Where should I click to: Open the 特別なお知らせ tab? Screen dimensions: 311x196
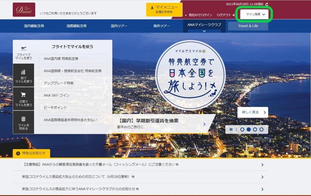(31, 153)
